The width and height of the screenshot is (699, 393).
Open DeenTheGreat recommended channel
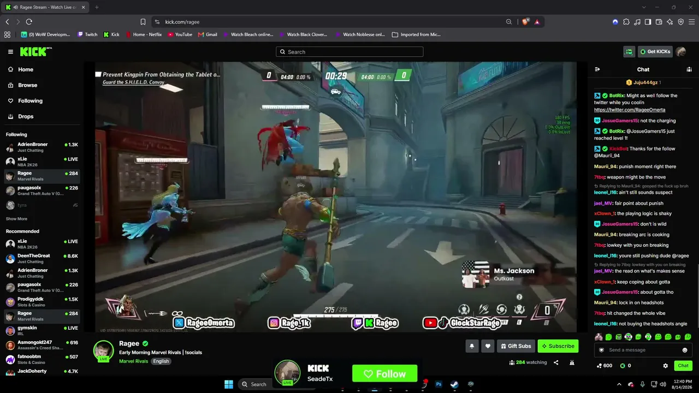click(42, 258)
